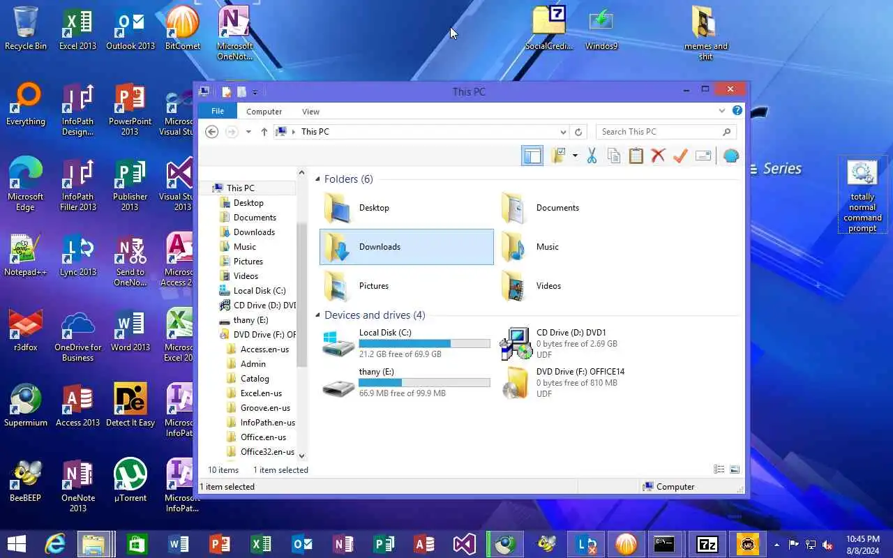This screenshot has height=558, width=893.
Task: Switch to large icons view in status bar
Action: (735, 470)
